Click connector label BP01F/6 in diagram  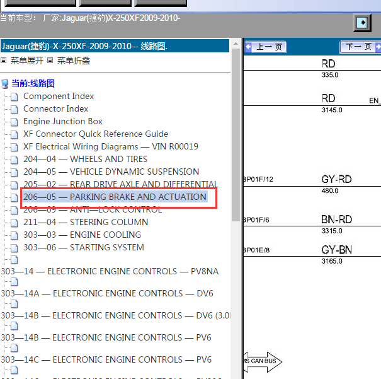click(256, 220)
